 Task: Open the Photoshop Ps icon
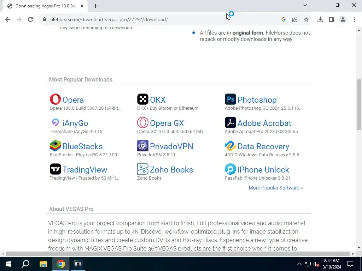point(230,99)
